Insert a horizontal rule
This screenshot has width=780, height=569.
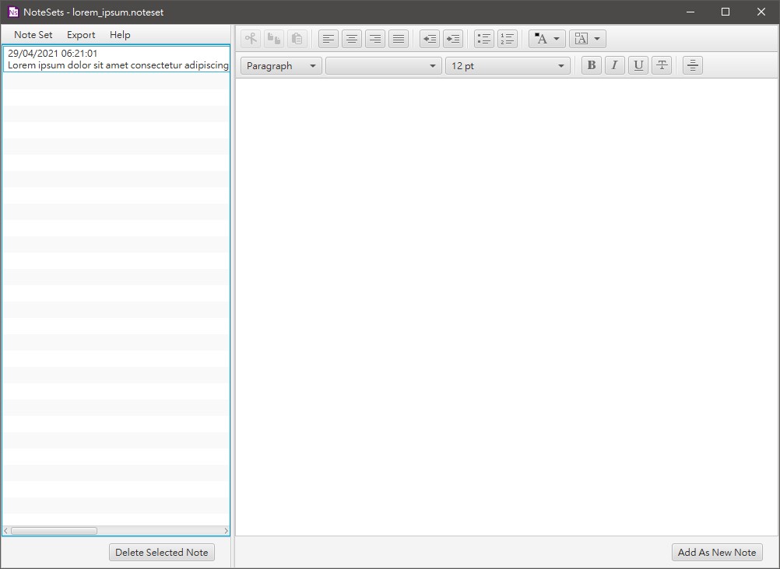(692, 65)
